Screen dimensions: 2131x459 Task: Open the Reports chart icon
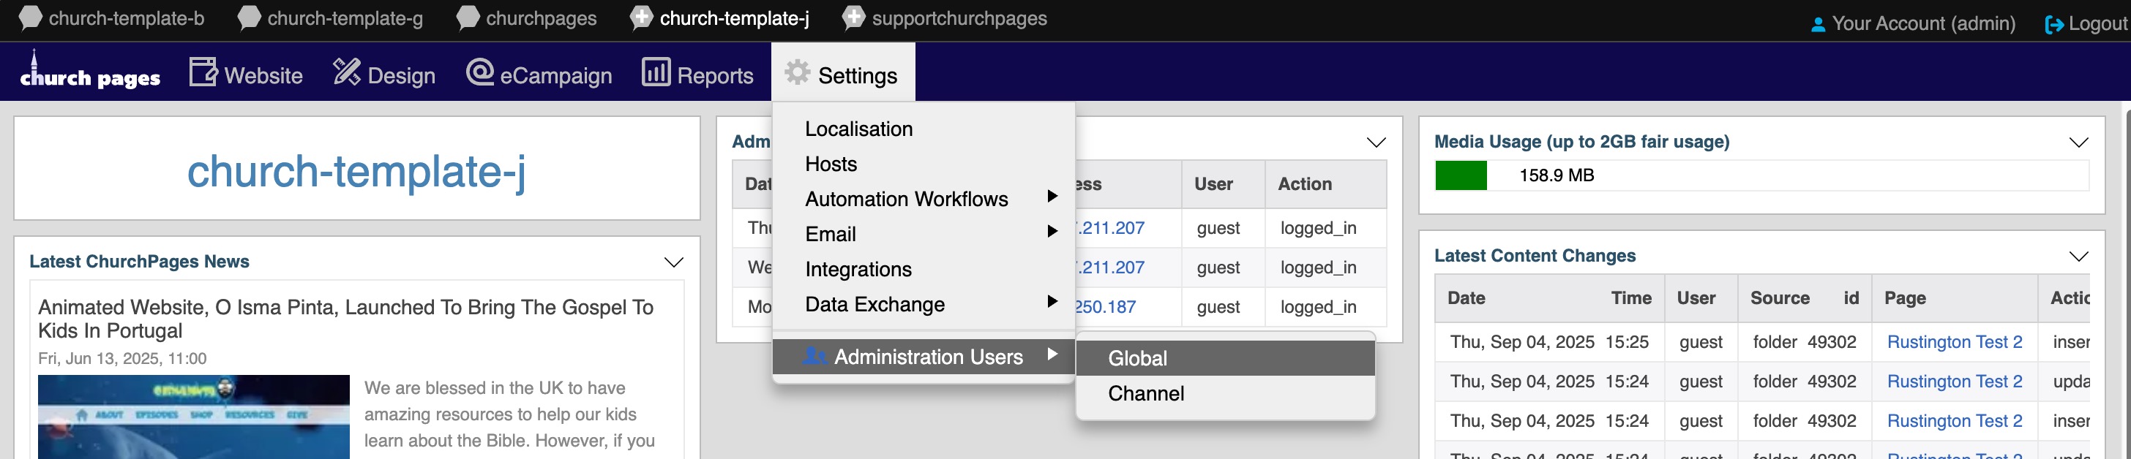tap(655, 72)
